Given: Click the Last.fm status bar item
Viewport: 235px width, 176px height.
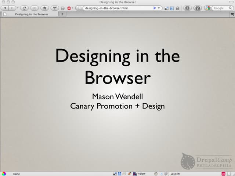Looking at the screenshot, I should (175, 173).
